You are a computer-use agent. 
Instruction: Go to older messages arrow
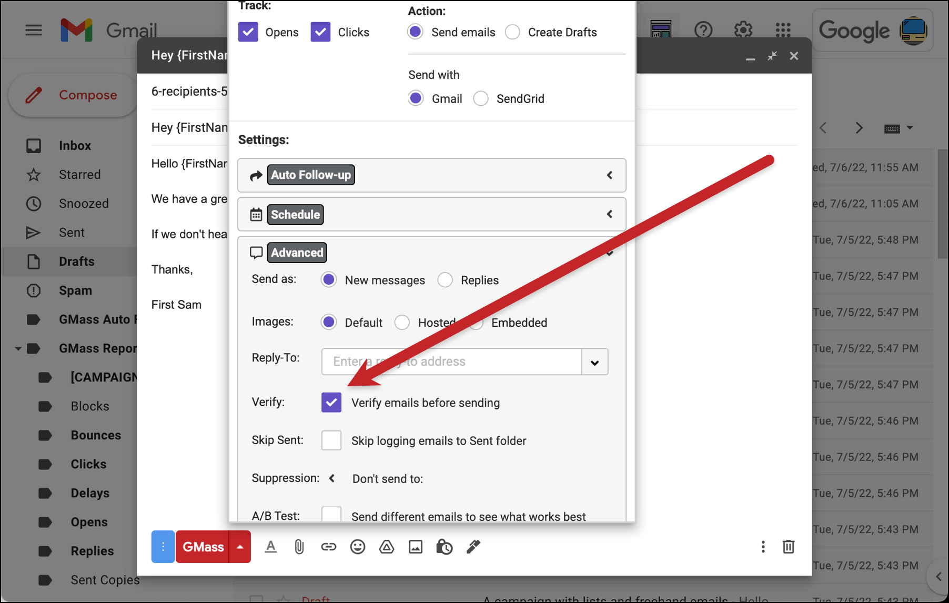coord(859,128)
